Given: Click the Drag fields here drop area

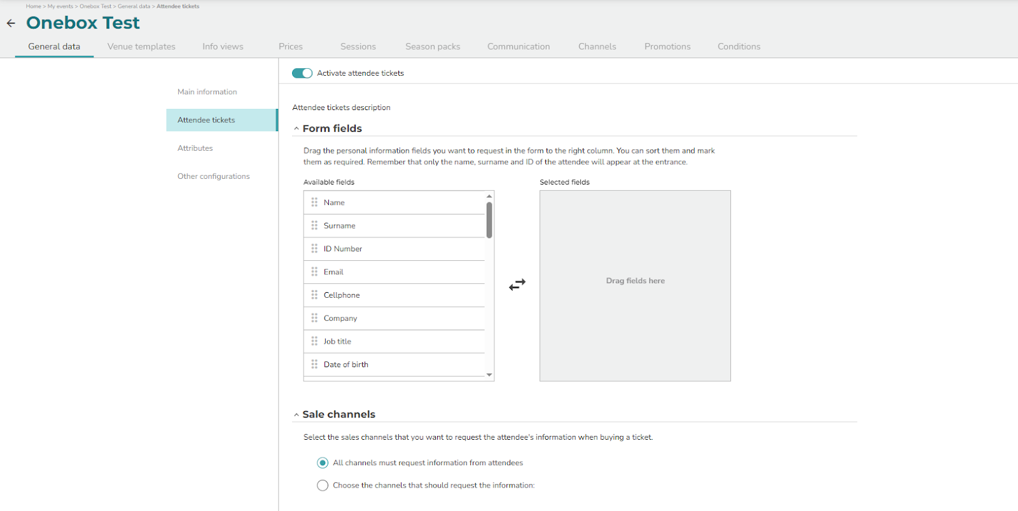Looking at the screenshot, I should 635,286.
